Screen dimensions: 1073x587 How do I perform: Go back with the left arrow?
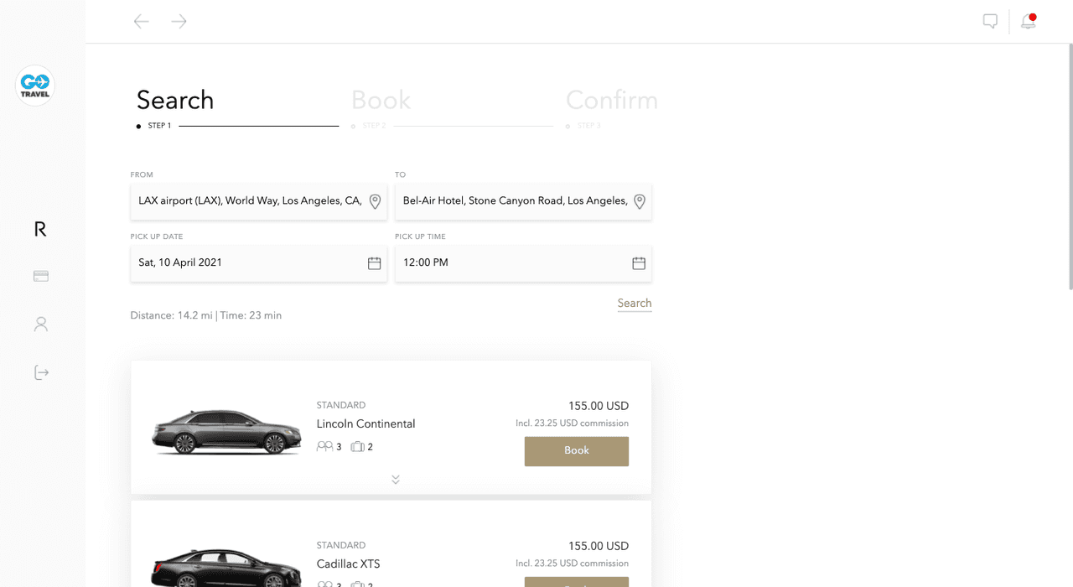[142, 22]
